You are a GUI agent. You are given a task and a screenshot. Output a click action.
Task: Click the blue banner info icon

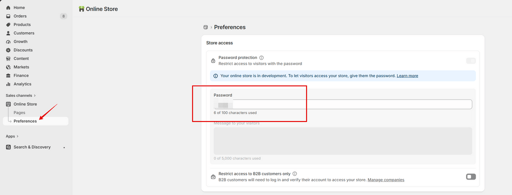(215, 76)
